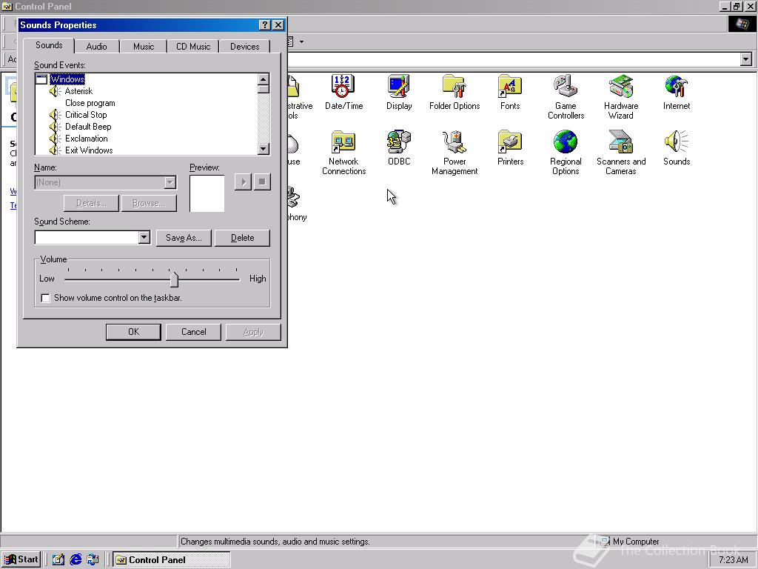Open the sound Name dropdown

[170, 182]
